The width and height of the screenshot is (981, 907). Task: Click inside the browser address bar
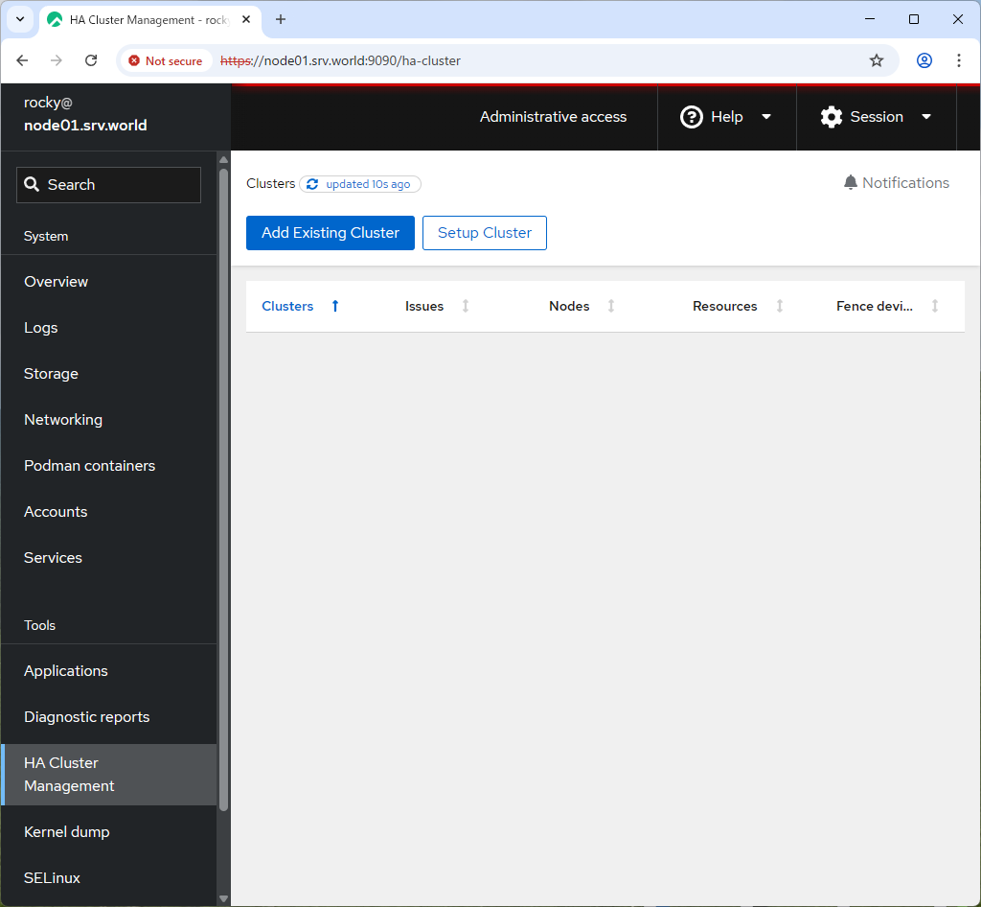click(x=479, y=59)
